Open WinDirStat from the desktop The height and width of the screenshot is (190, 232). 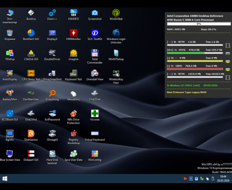coord(116,15)
